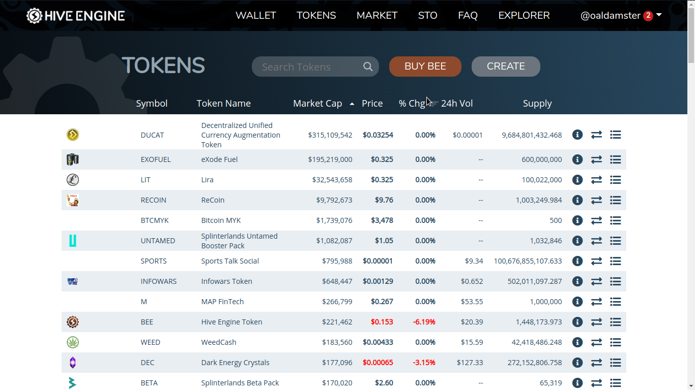Screen dimensions: 695x390
Task: Show info icon for BEE token
Action: coord(577,322)
